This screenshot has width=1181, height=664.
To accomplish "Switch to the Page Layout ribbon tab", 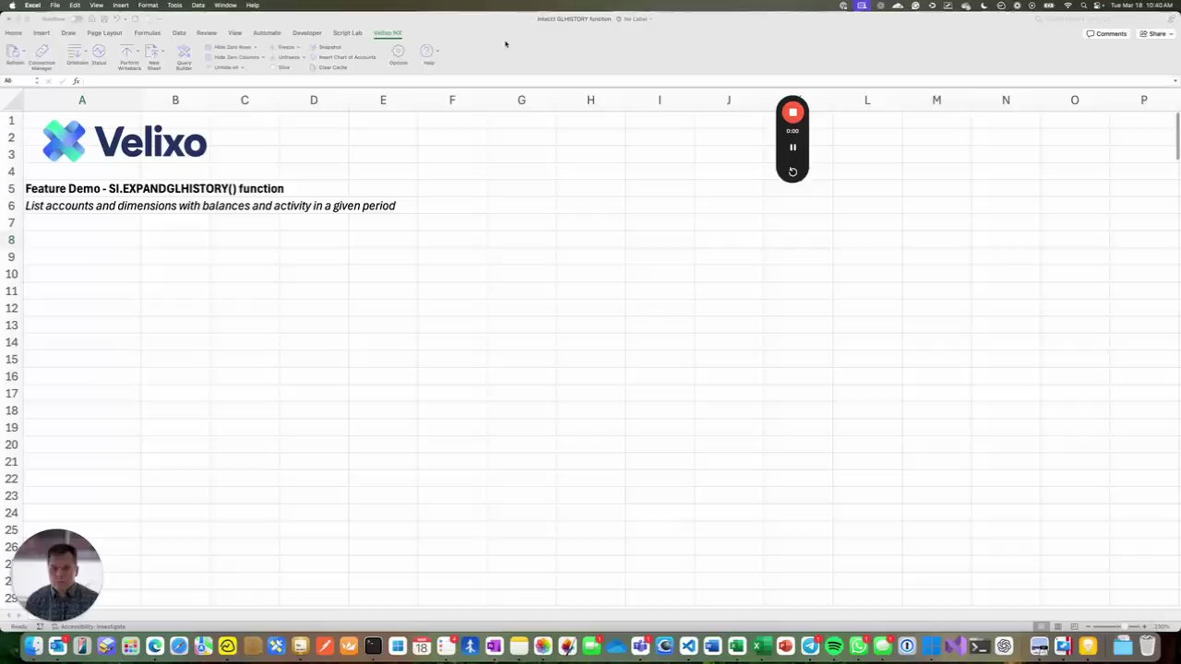I will (x=104, y=33).
